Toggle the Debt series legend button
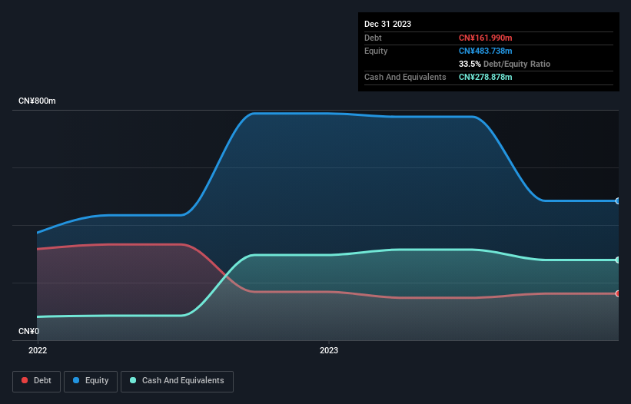This screenshot has height=404, width=631. click(x=36, y=381)
